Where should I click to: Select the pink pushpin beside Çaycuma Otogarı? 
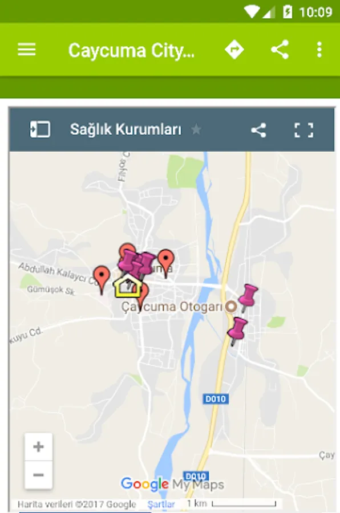click(248, 297)
